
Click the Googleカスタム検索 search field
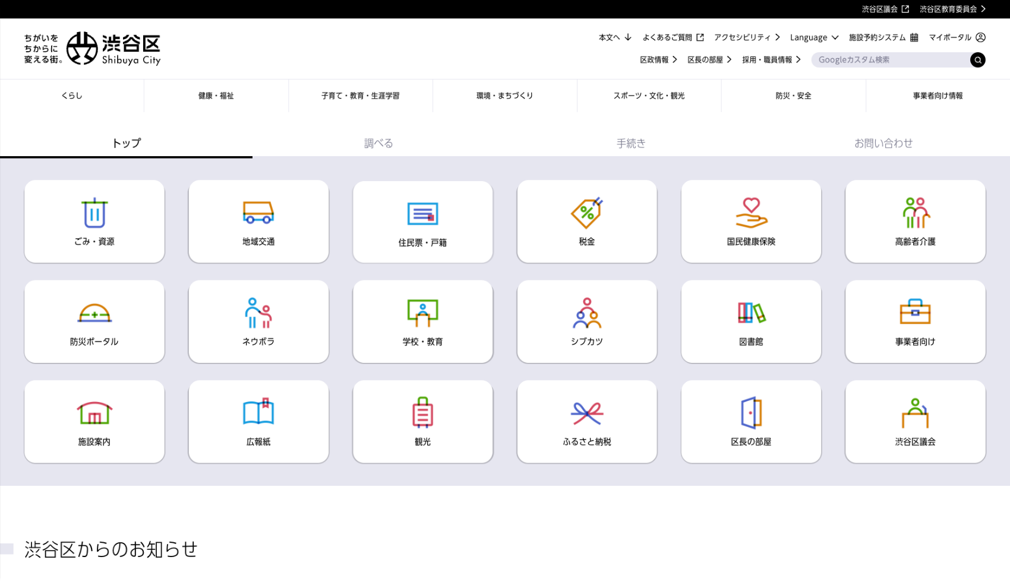(x=890, y=60)
